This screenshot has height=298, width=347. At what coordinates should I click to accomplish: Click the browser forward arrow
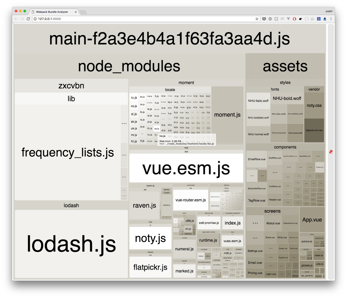(x=22, y=19)
